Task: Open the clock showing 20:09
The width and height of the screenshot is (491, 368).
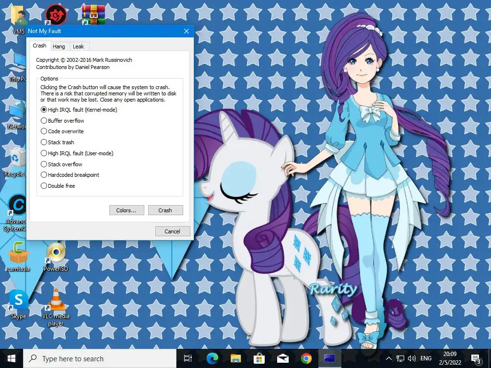Action: point(450,358)
